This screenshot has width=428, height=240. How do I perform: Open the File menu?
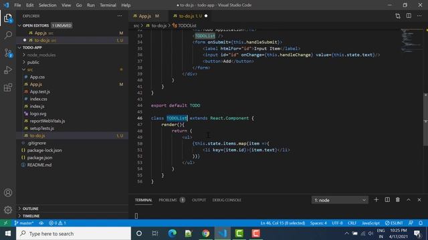[17, 5]
